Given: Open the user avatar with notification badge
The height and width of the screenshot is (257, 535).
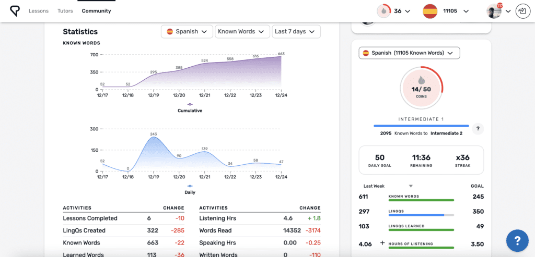Looking at the screenshot, I should [494, 11].
